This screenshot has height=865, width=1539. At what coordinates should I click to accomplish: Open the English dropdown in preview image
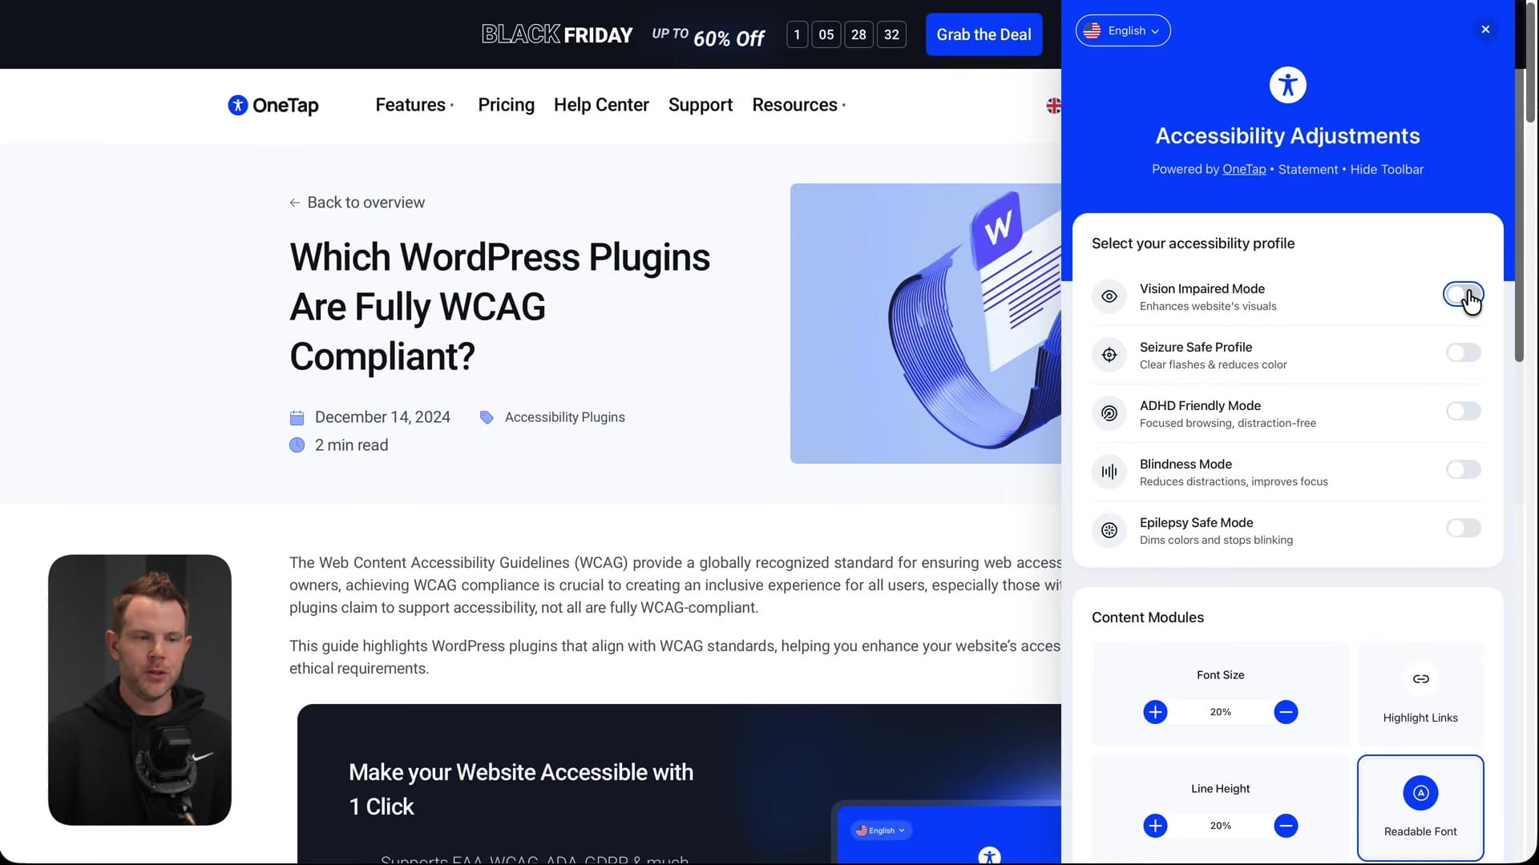881,831
